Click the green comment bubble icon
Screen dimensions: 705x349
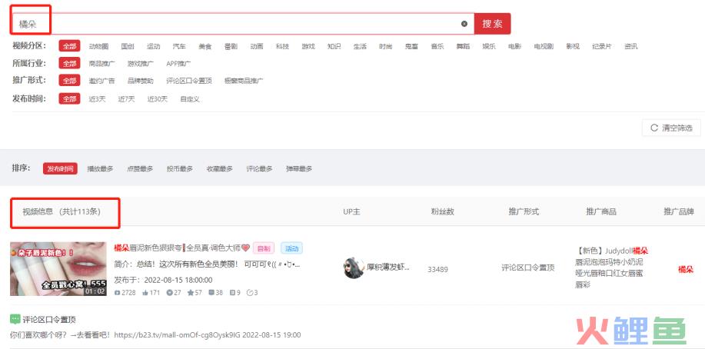[x=15, y=319]
